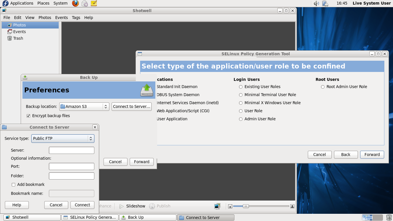Click Live System User in the top panel
The width and height of the screenshot is (393, 221).
[372, 3]
